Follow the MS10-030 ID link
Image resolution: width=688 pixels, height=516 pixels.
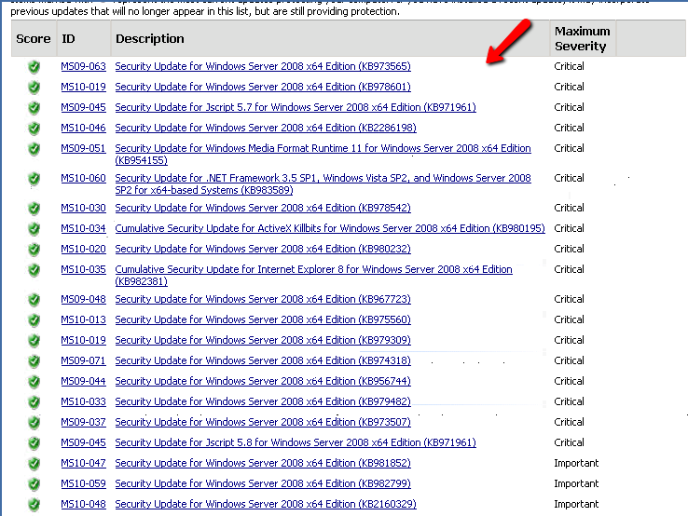coord(83,208)
